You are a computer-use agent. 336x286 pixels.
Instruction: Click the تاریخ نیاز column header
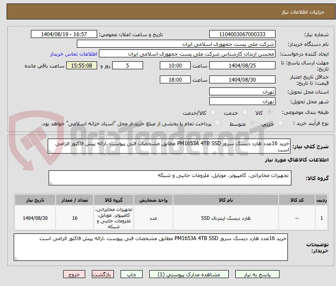[x=35, y=200]
